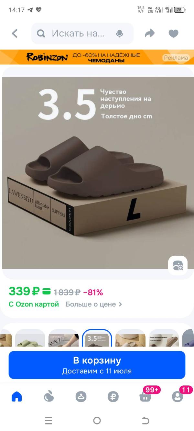This screenshot has width=194, height=431.
Task: Select the green slippers thumbnail
Action: pyautogui.click(x=30, y=338)
